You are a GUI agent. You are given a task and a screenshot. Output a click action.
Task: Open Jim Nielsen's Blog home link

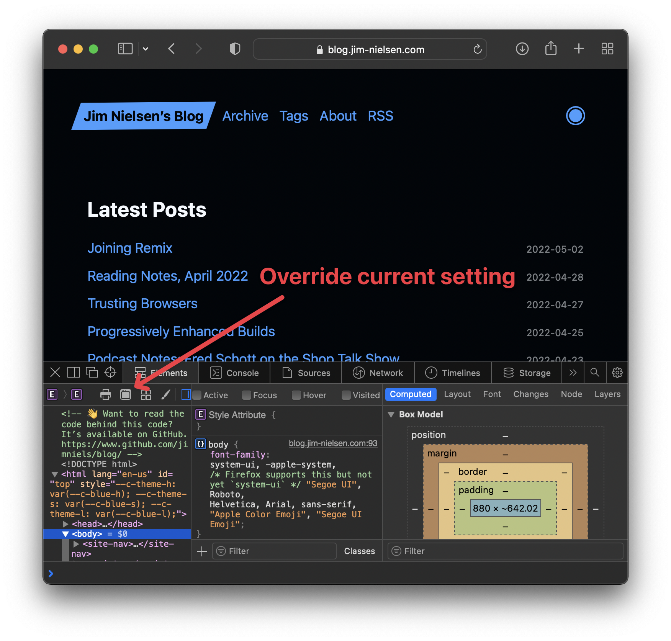click(143, 116)
